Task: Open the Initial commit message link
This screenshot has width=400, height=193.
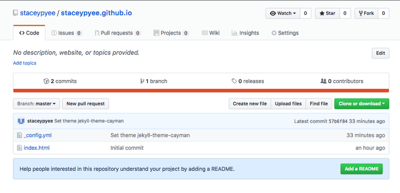Action: pos(127,148)
